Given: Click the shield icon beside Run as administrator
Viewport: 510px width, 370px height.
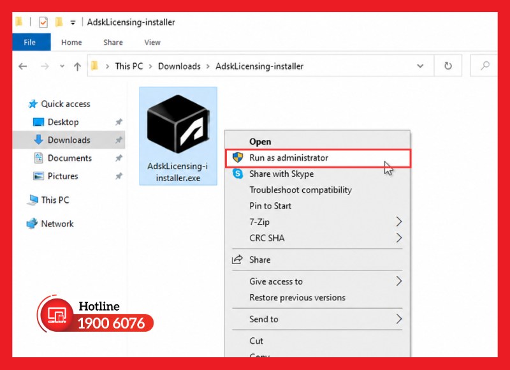Looking at the screenshot, I should [238, 158].
